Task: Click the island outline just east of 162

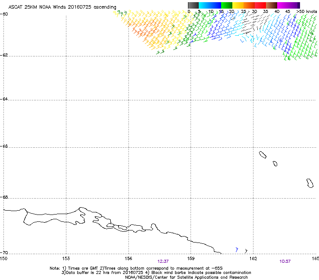Action: (263, 155)
